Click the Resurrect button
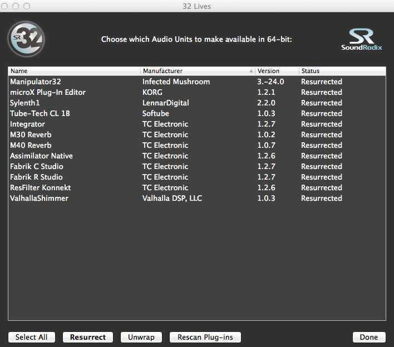 [x=88, y=337]
